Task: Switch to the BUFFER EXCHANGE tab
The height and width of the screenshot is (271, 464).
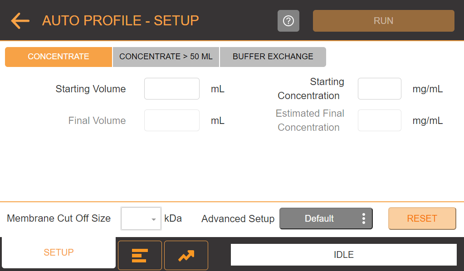Action: click(x=273, y=57)
